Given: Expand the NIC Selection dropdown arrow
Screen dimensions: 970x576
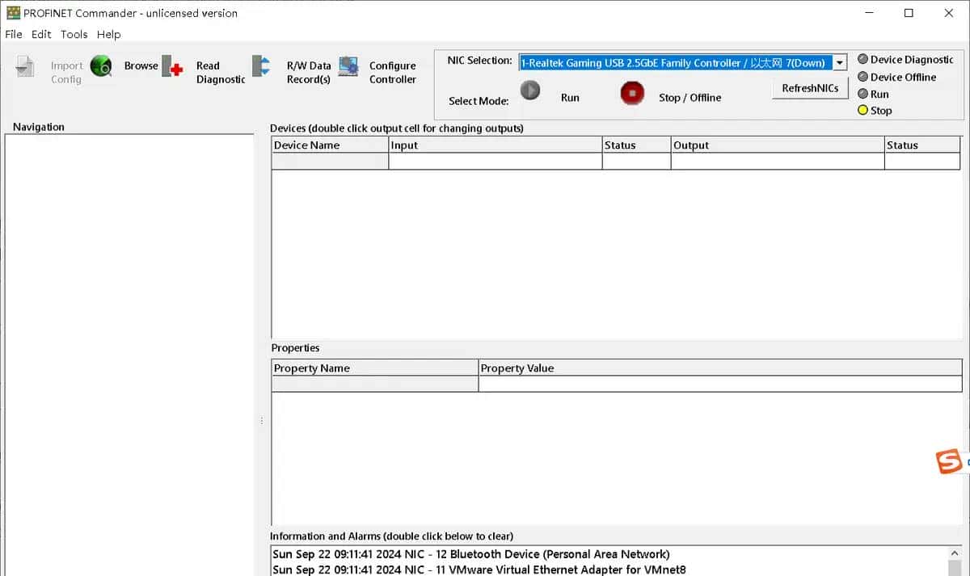Looking at the screenshot, I should [x=840, y=63].
